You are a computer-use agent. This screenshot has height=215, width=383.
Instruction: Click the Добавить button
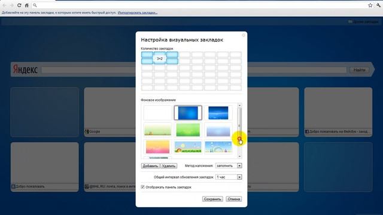coord(150,166)
